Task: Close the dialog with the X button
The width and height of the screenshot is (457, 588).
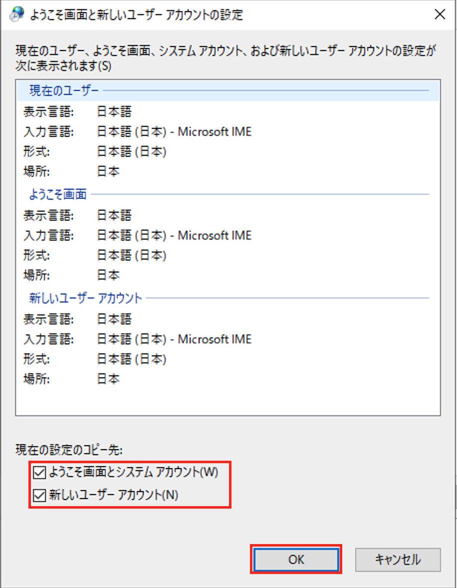Action: pyautogui.click(x=440, y=14)
